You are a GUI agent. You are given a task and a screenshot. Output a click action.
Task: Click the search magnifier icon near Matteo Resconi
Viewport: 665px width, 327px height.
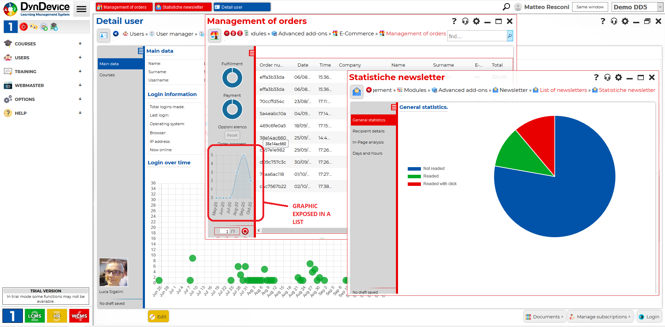[506, 7]
